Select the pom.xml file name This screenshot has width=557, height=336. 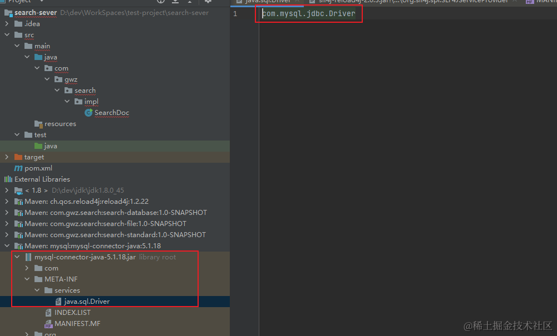[x=38, y=168]
